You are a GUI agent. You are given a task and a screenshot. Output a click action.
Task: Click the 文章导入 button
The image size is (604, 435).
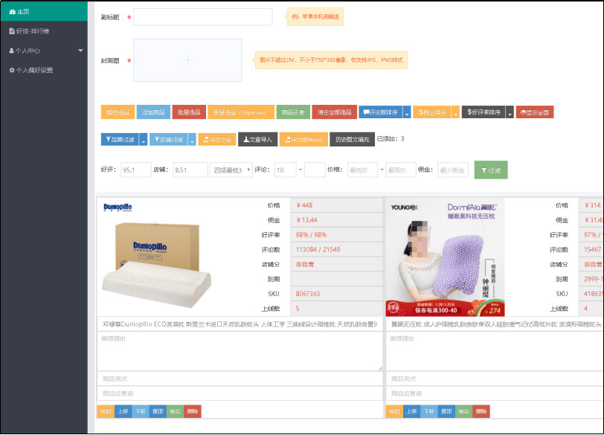tap(257, 139)
